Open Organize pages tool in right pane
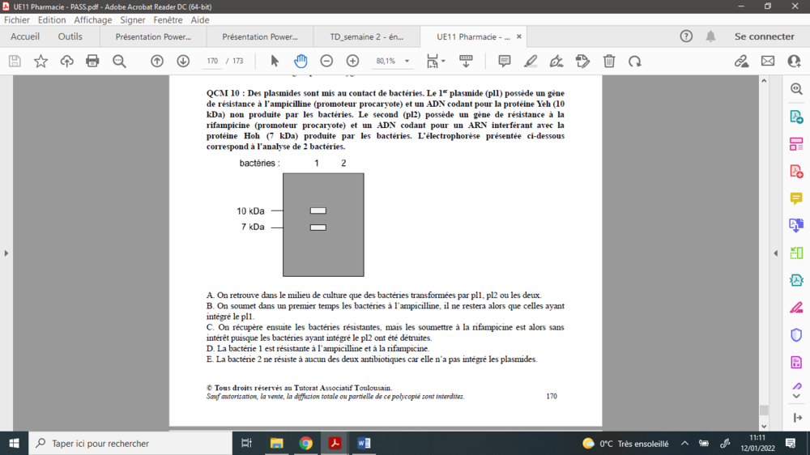Viewport: 810px width, 455px height. [796, 143]
